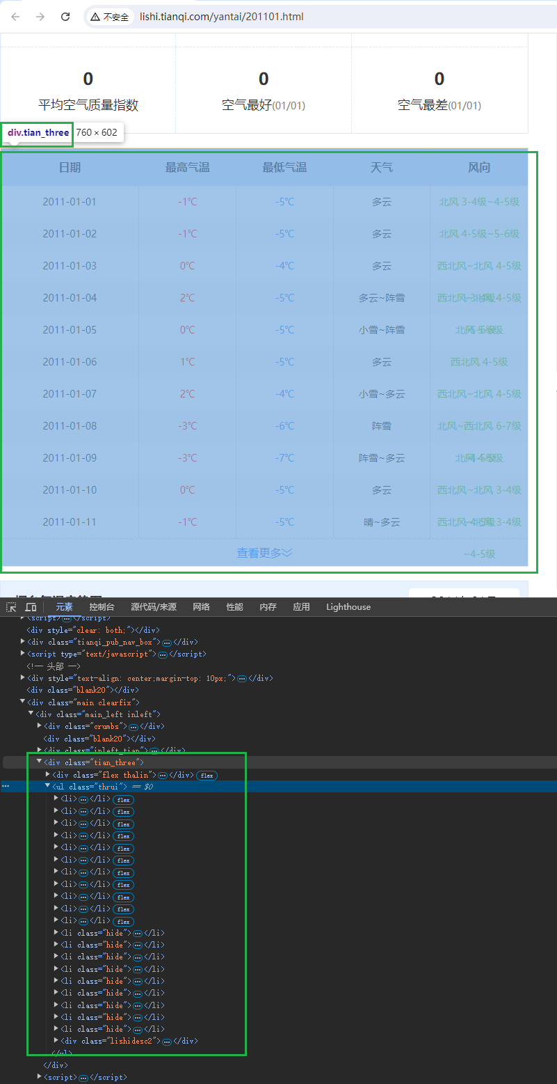
Task: Click the 空气最差 label
Action: click(x=423, y=105)
